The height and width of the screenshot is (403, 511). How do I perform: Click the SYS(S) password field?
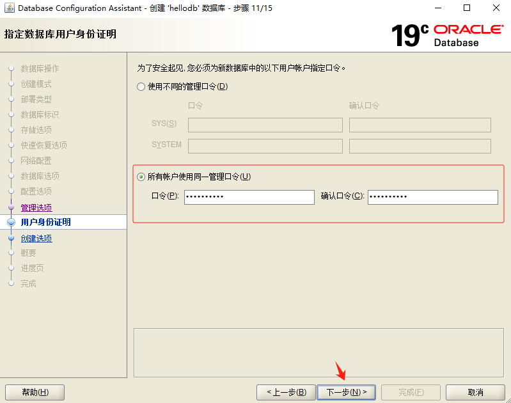265,125
